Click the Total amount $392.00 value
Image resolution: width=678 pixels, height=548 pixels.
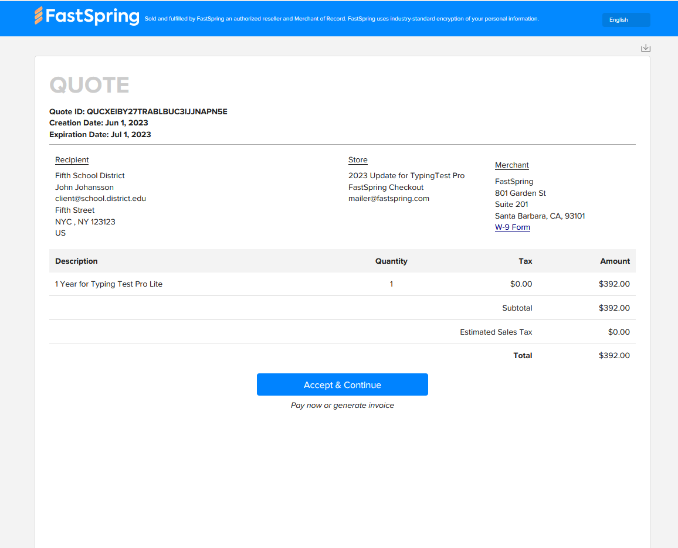tap(613, 356)
